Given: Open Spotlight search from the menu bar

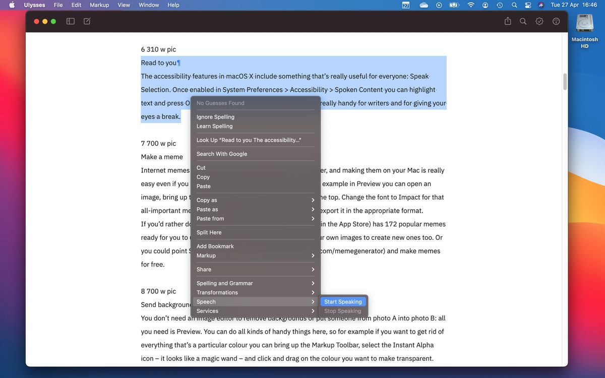Looking at the screenshot, I should coord(514,5).
